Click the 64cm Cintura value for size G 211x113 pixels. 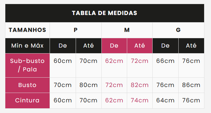click(x=165, y=100)
